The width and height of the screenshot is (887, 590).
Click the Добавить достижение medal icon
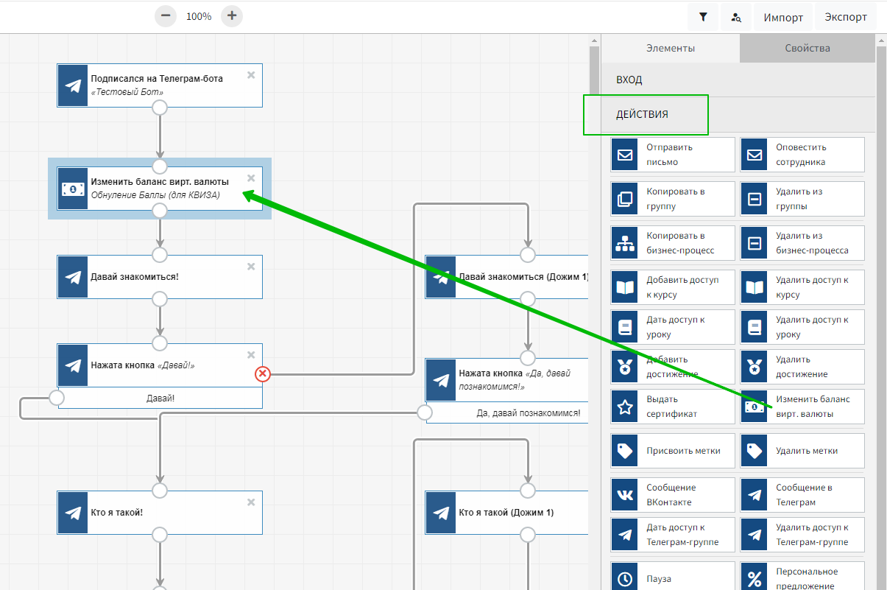(626, 367)
